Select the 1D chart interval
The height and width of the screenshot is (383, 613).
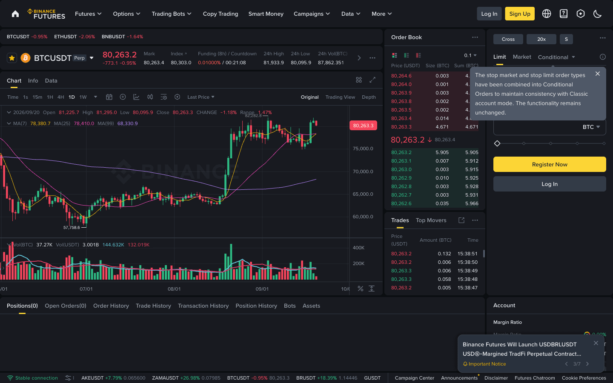tap(72, 97)
